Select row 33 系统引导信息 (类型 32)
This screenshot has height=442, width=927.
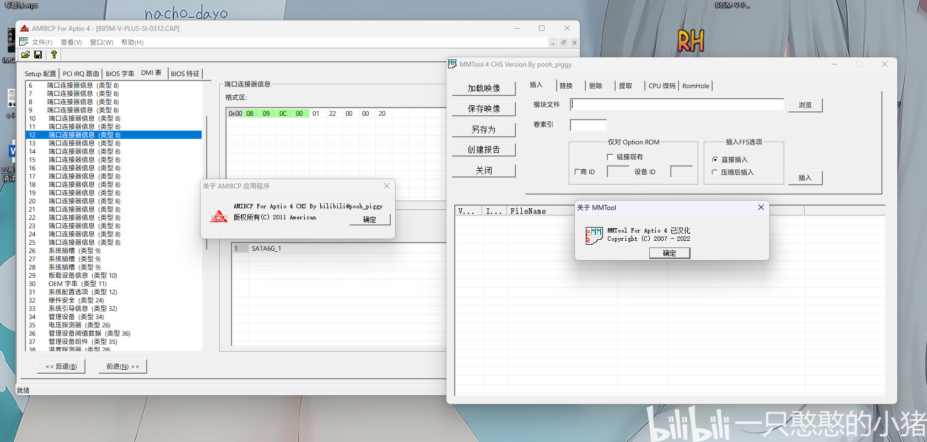(x=114, y=309)
